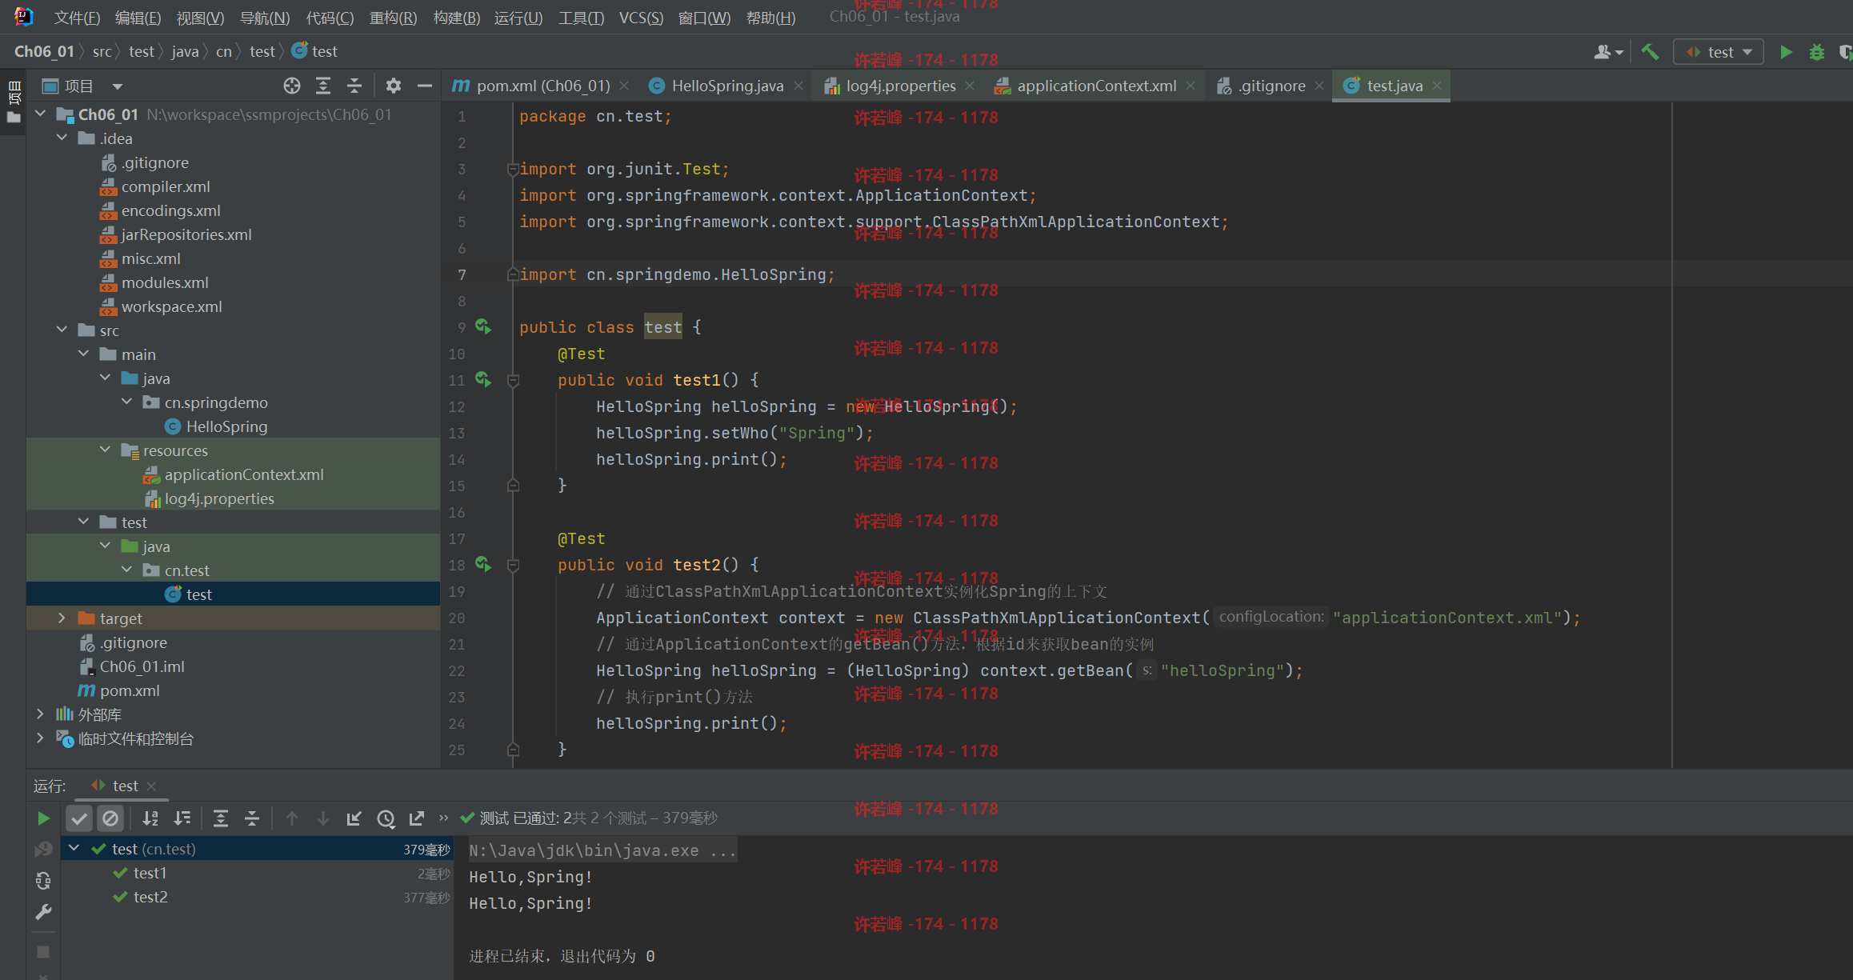Toggle the 项目 side tool window button
Image resolution: width=1853 pixels, height=980 pixels.
tap(14, 102)
